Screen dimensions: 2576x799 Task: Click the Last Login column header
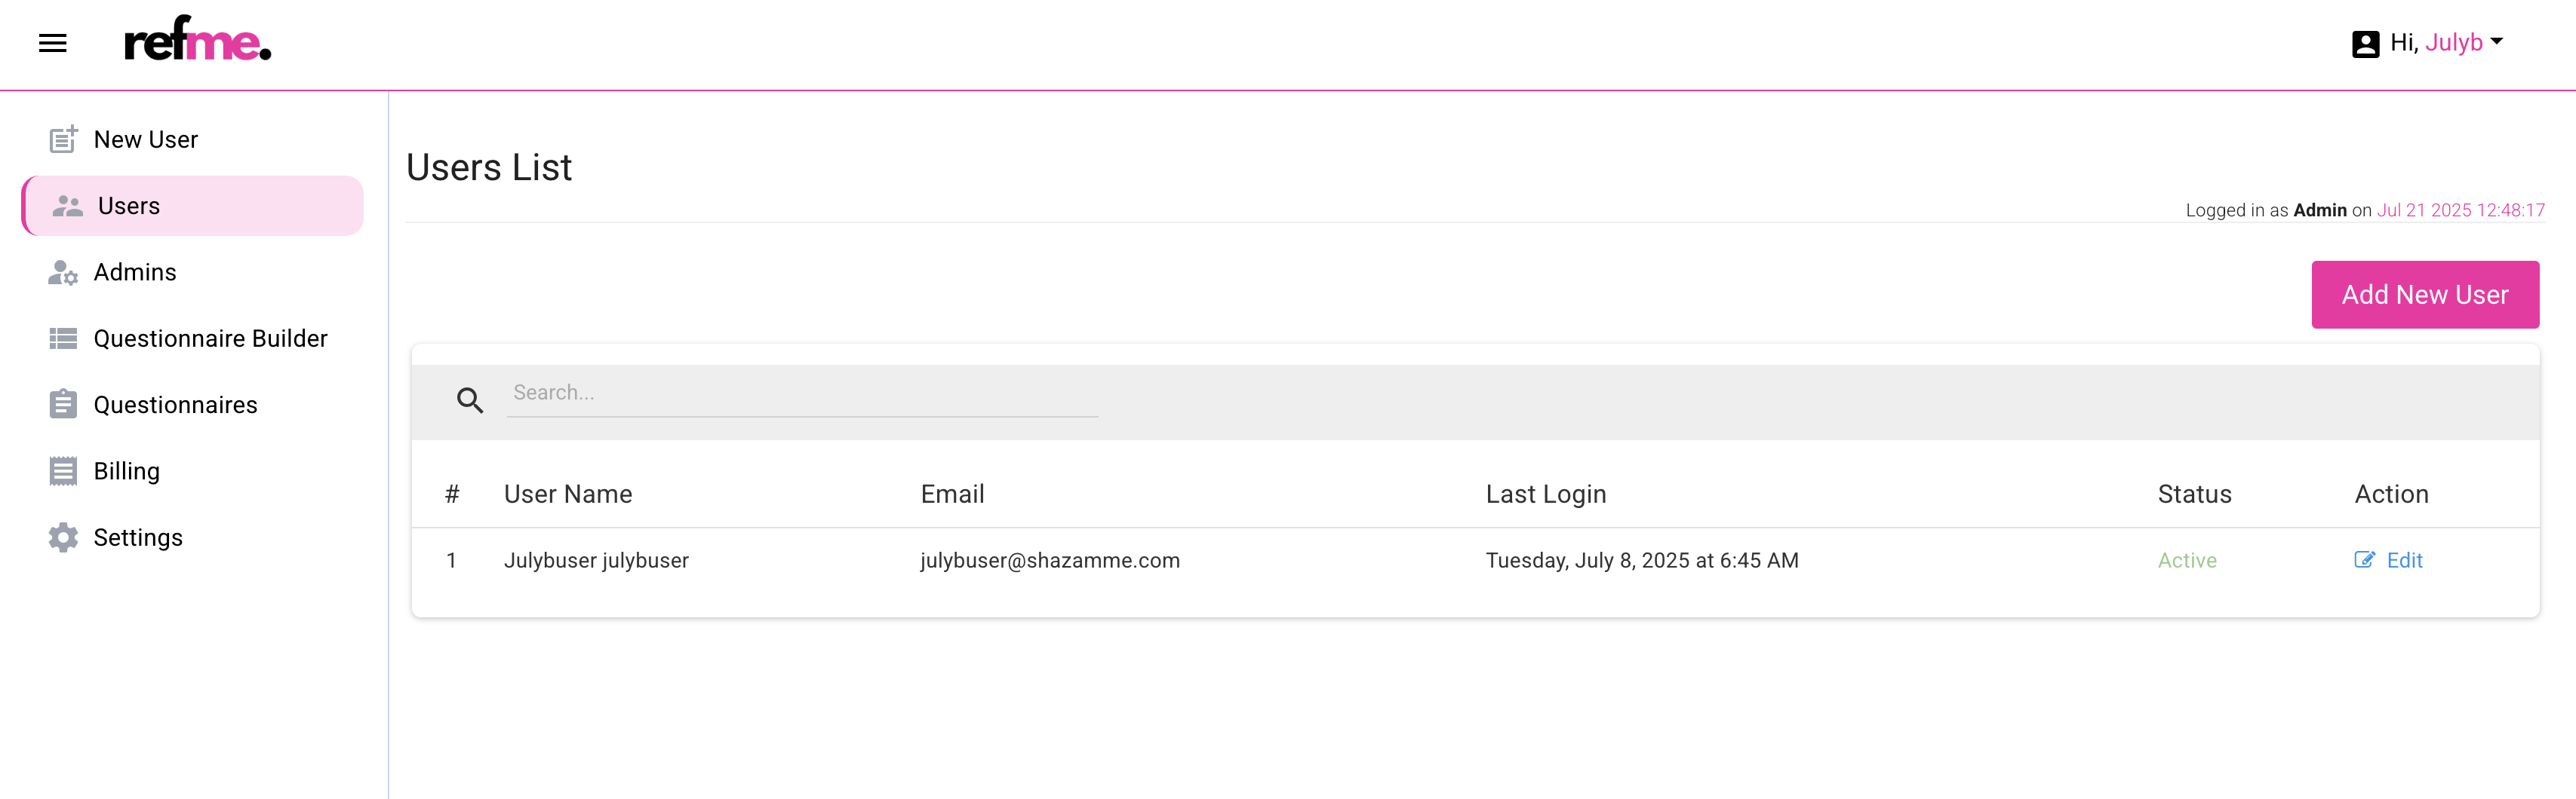(x=1545, y=494)
